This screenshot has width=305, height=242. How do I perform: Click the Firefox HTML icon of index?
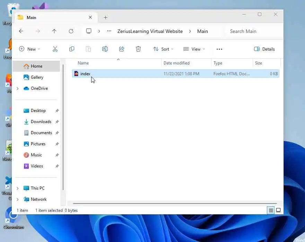76,74
